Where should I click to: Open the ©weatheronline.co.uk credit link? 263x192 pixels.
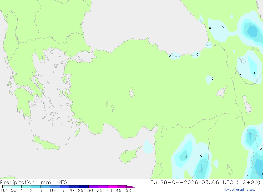[241, 190]
